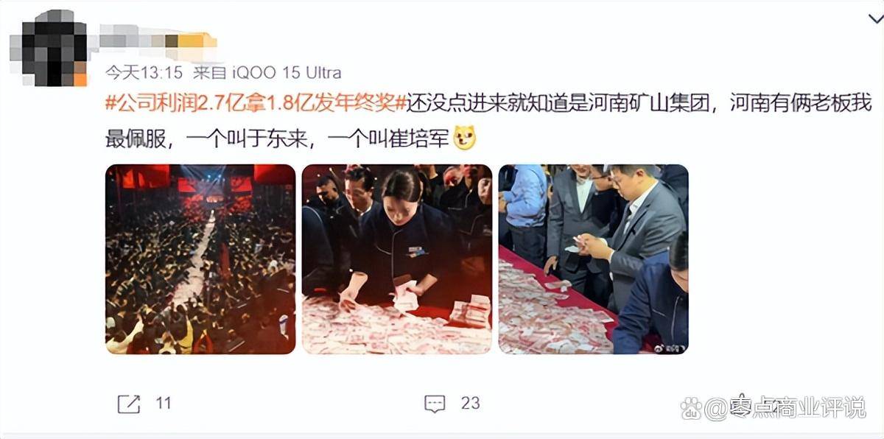This screenshot has width=884, height=439.
Task: Click the repost count 11
Action: pyautogui.click(x=164, y=403)
